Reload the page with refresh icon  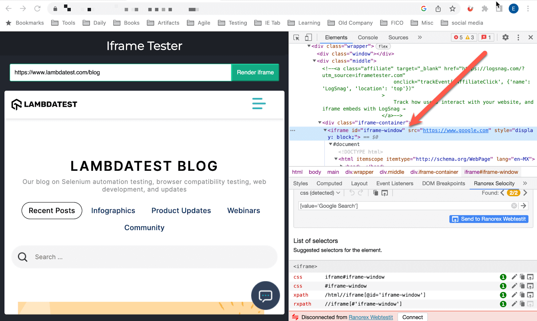[37, 9]
